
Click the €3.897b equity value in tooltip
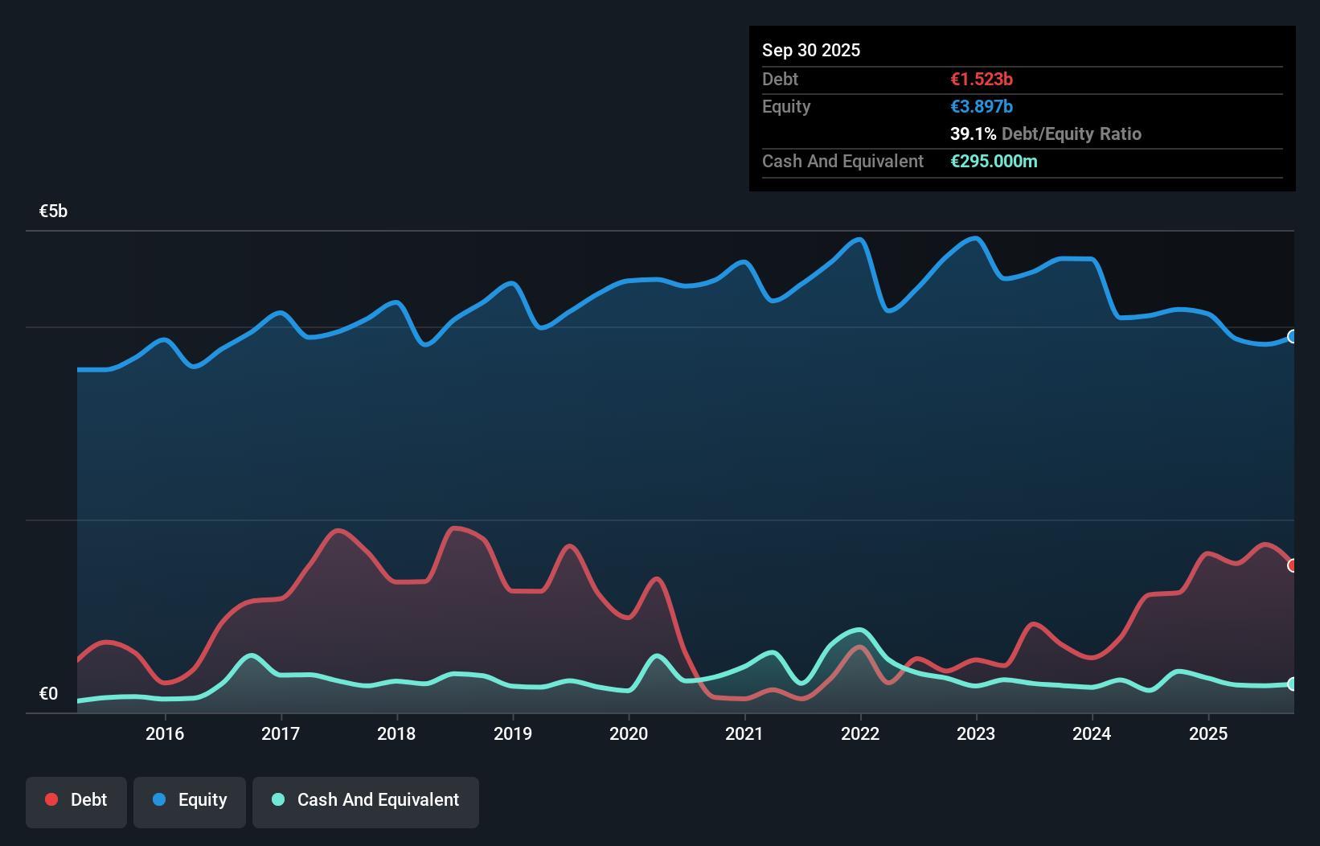coord(982,106)
